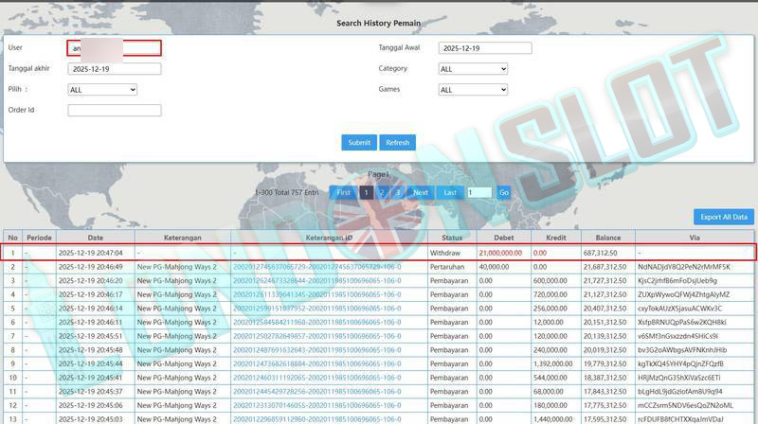Viewport: 758px width, 424px height.
Task: Click the User input field
Action: pyautogui.click(x=114, y=48)
